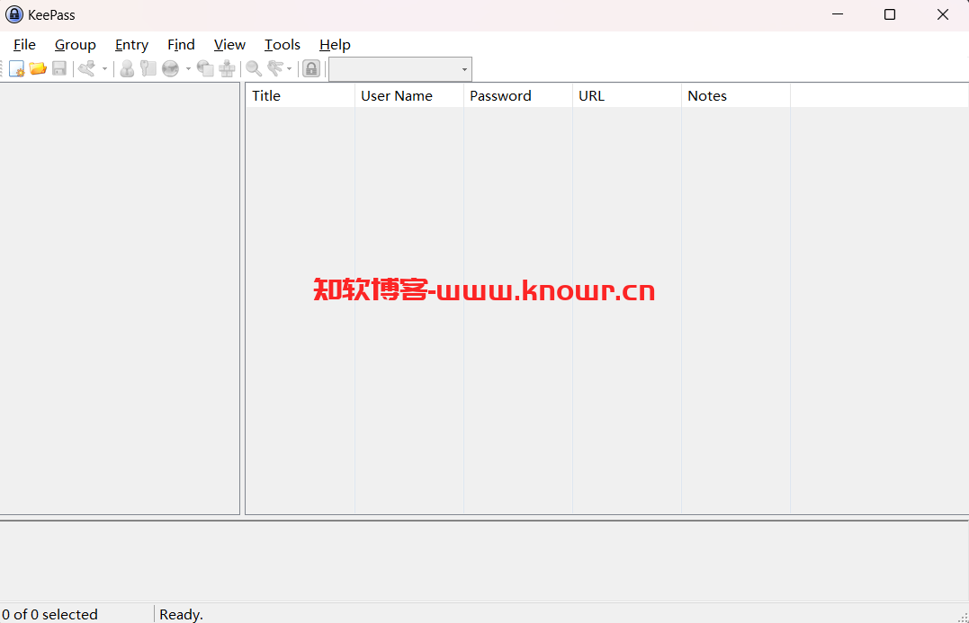The height and width of the screenshot is (623, 969).
Task: Click the Save floppy disk icon
Action: 59,68
